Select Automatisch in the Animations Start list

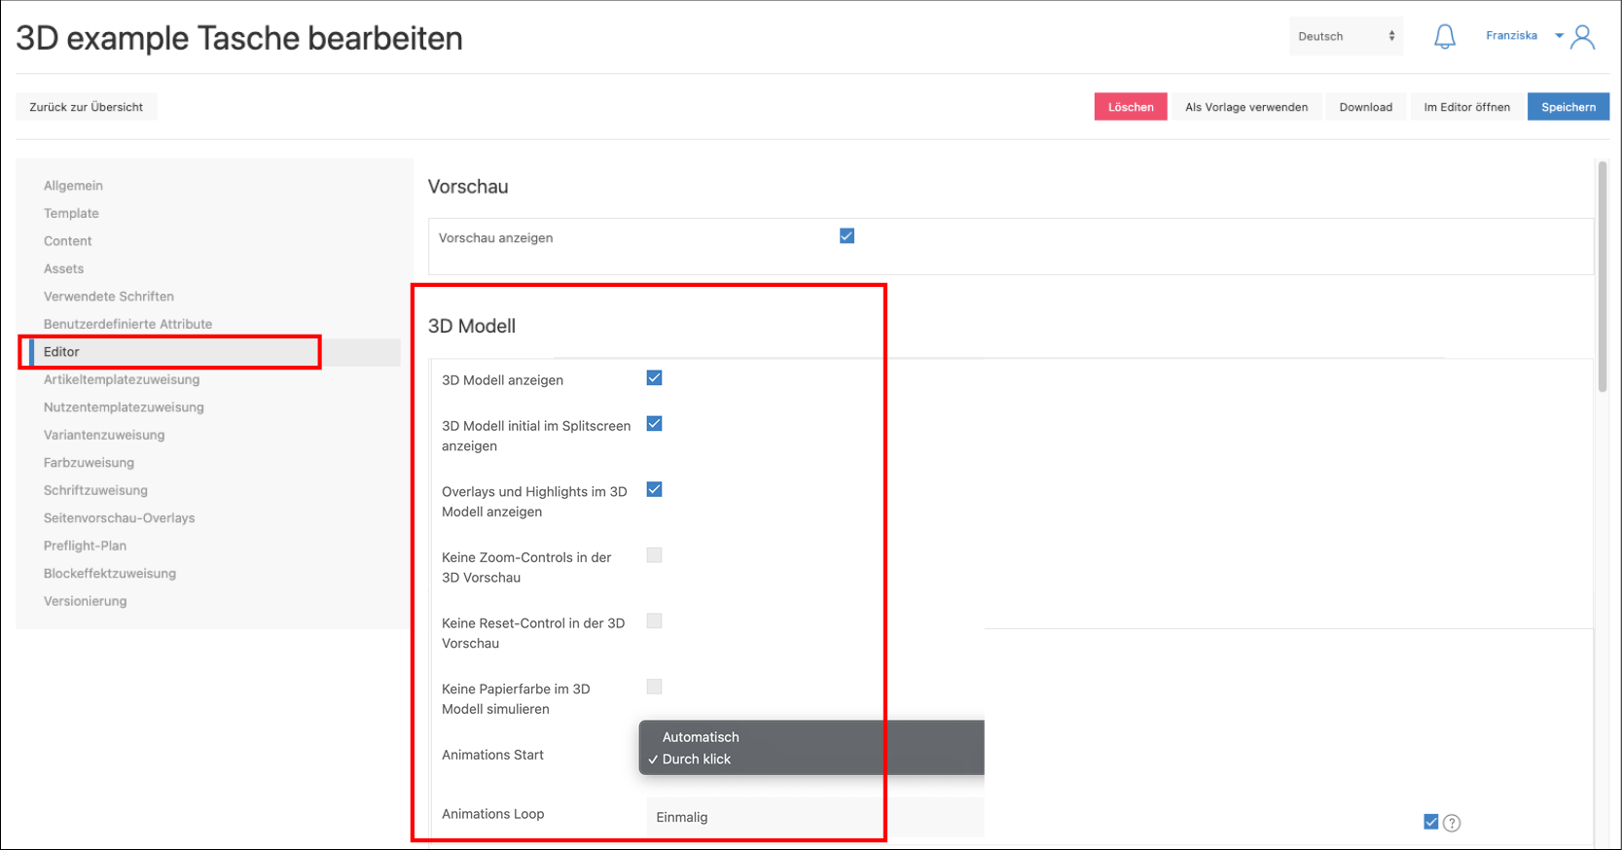(701, 737)
